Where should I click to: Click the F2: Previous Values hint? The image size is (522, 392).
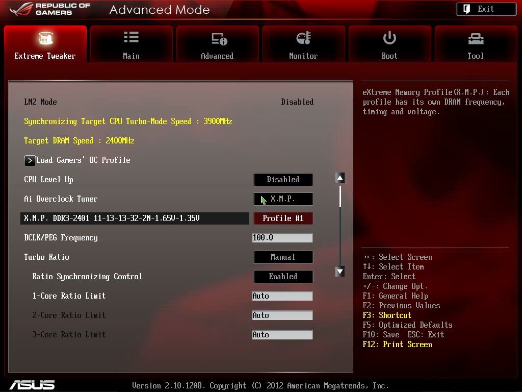(402, 306)
